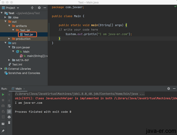Screen dimensions: 177x135
Task: Click the External Libraries icon
Action: (6, 69)
